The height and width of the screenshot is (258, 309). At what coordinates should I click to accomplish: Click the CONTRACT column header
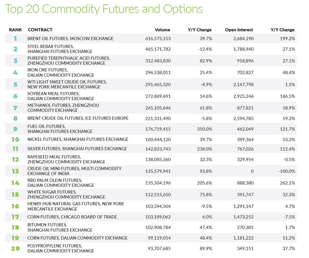tap(40, 30)
